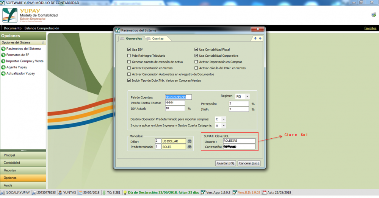Click the green arrow icon beside Agente Yupay
Screen dimensions: 379x198
3,67
